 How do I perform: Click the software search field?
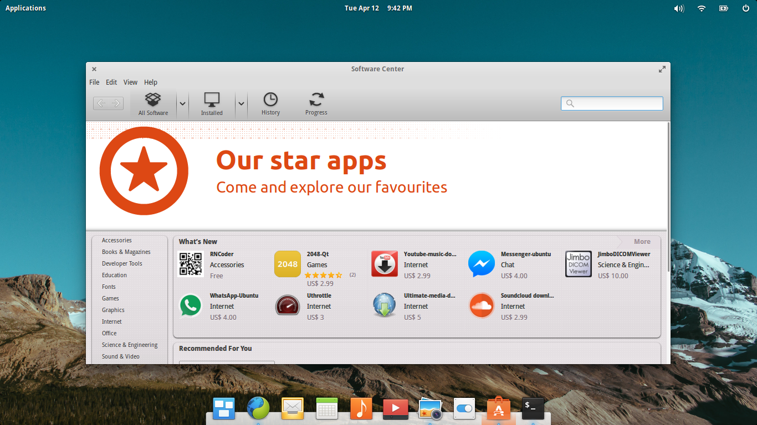[x=612, y=103]
